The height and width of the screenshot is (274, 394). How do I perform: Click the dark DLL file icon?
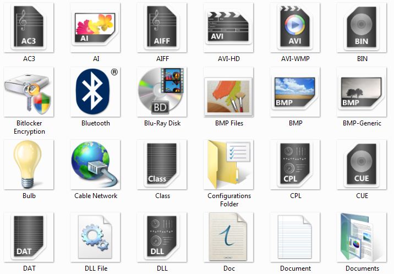coord(162,237)
